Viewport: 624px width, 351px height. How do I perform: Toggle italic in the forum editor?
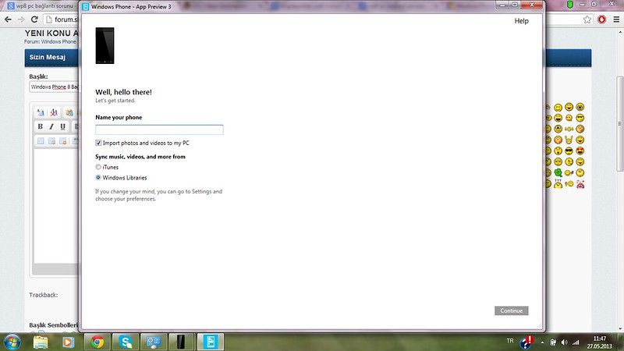click(51, 126)
